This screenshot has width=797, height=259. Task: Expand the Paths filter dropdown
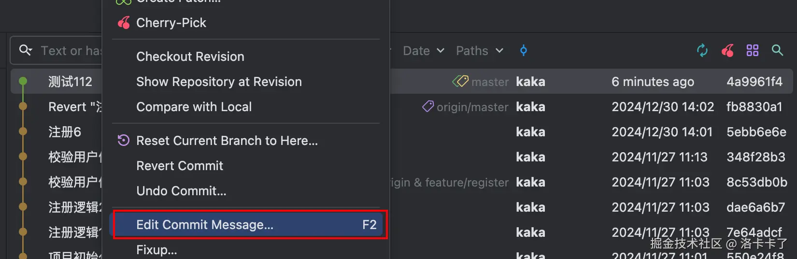(x=480, y=51)
